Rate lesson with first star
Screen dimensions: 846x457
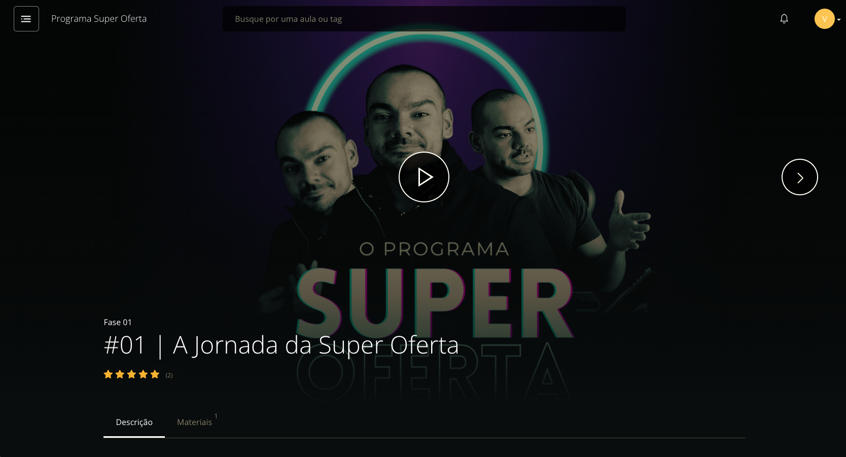point(108,374)
